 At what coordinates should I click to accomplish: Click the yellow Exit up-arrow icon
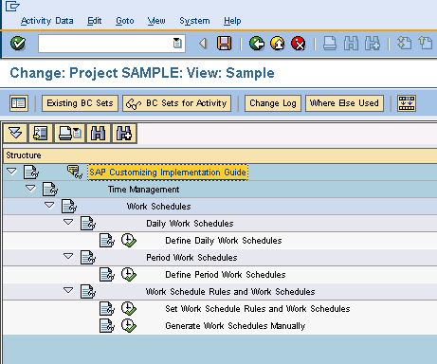click(278, 44)
